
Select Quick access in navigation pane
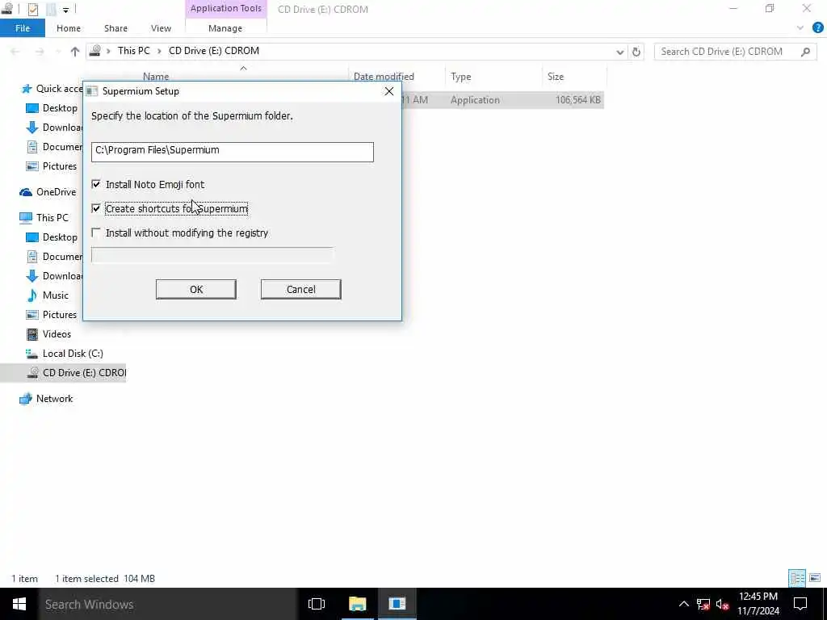(59, 89)
